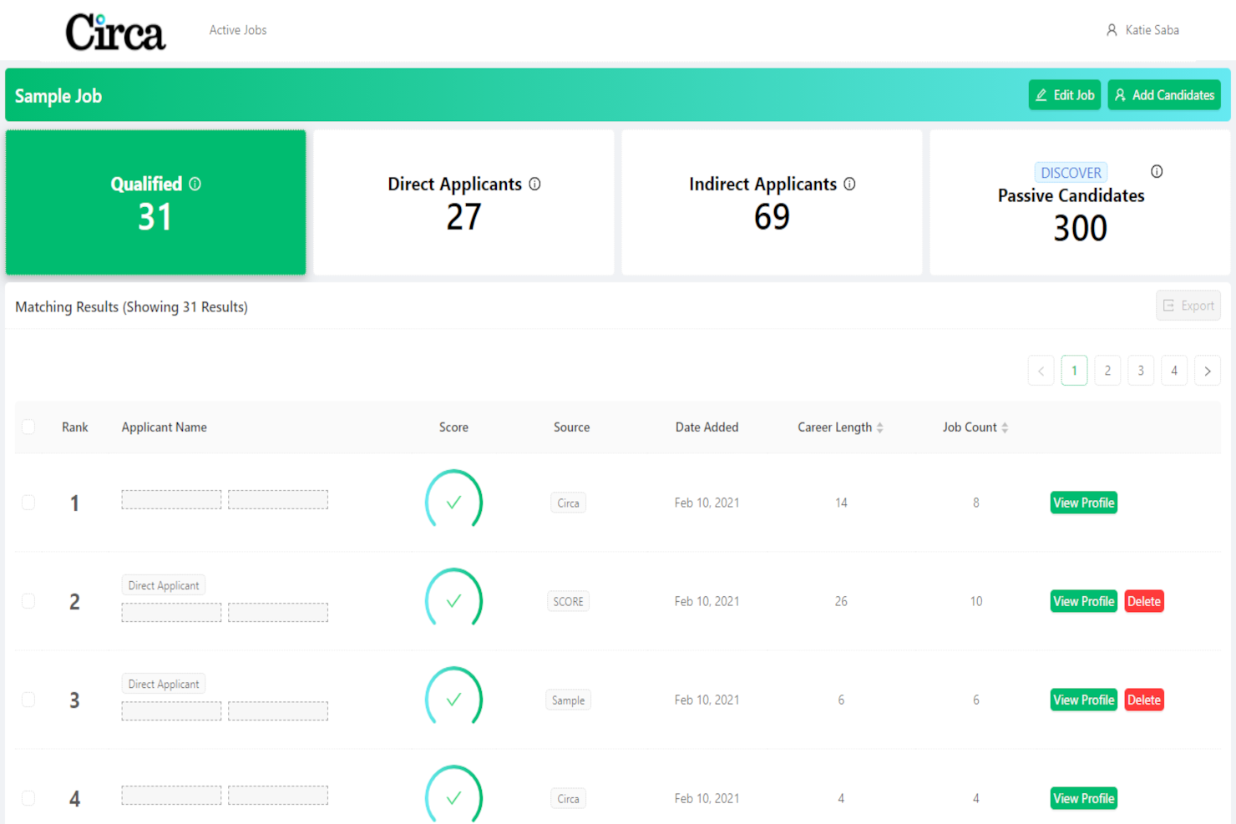Screen dimensions: 1236x824
Task: Check the checkbox for rank 1 applicant
Action: tap(28, 503)
